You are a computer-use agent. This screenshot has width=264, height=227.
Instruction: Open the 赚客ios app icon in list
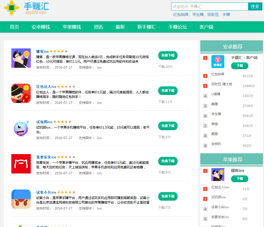(x=21, y=58)
